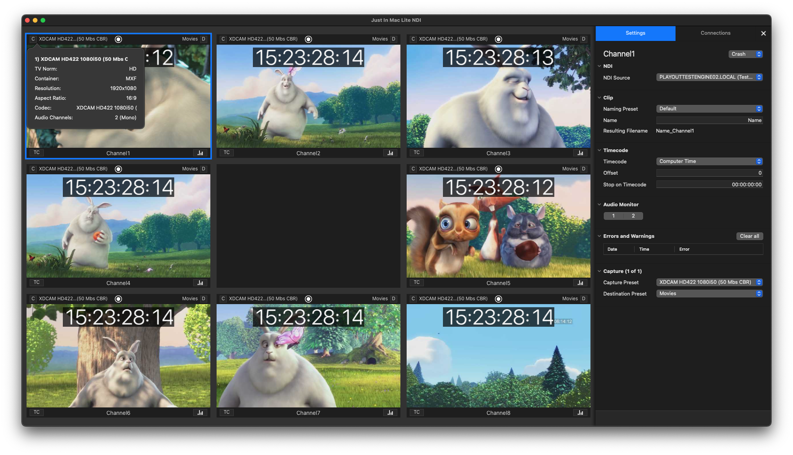
Task: Start recording on Channel6
Action: [x=118, y=299]
